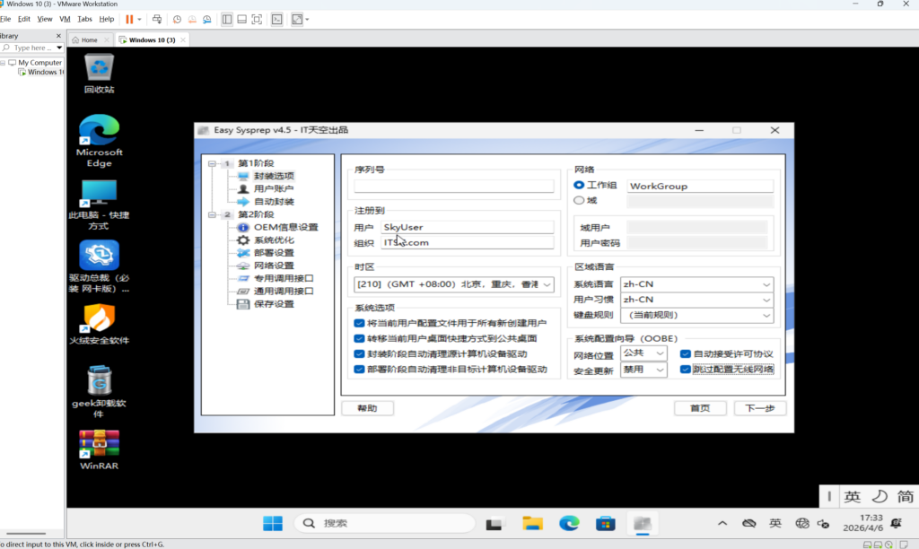The height and width of the screenshot is (549, 919).
Task: Click the Windows Start button in taskbar
Action: (272, 523)
